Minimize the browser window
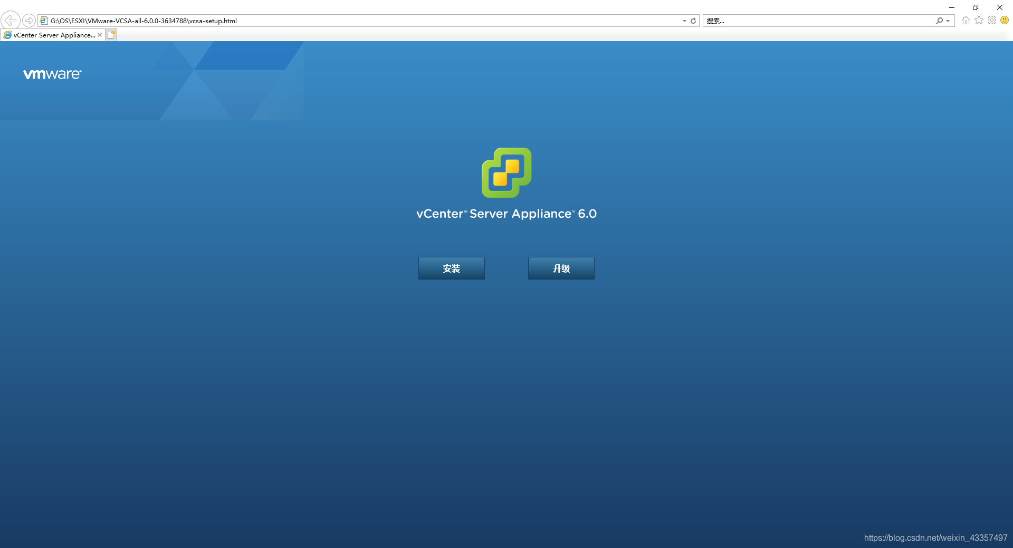This screenshot has width=1013, height=548. coord(952,7)
